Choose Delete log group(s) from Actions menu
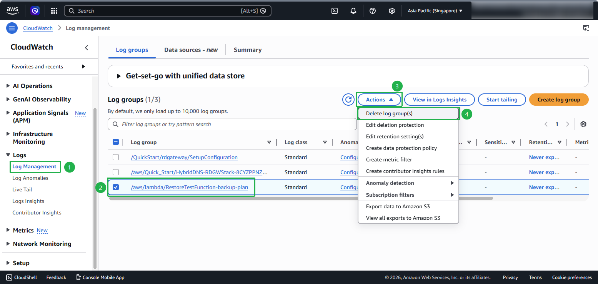This screenshot has width=598, height=284. click(x=408, y=113)
